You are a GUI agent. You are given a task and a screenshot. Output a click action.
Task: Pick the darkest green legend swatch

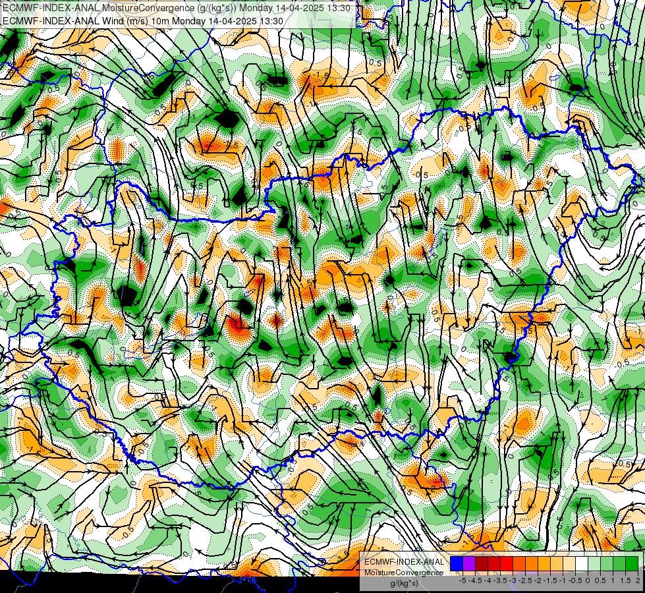coord(632,563)
